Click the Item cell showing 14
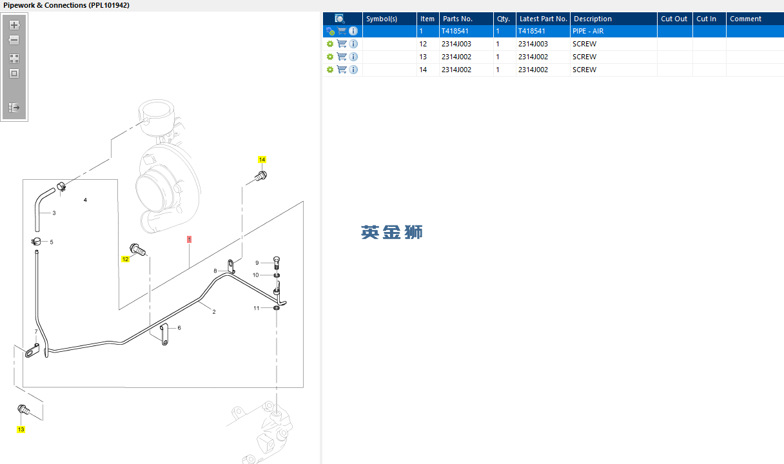The image size is (784, 464). pyautogui.click(x=428, y=70)
